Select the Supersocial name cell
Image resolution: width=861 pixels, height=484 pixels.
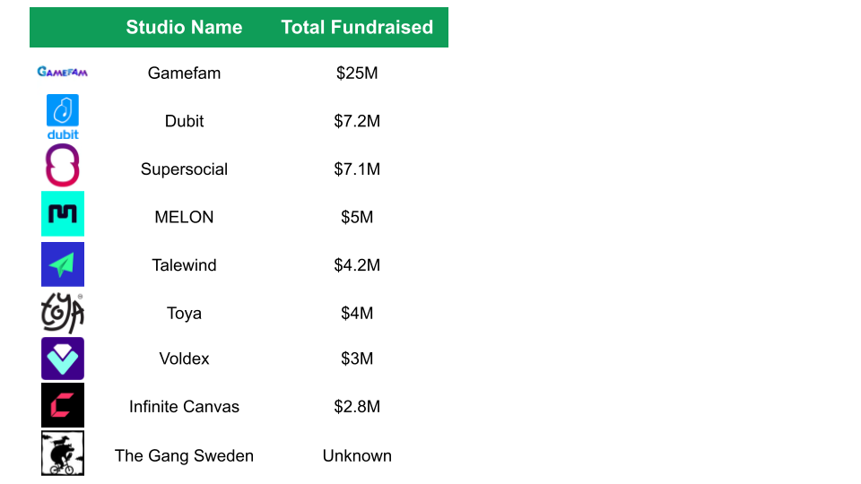tap(184, 169)
